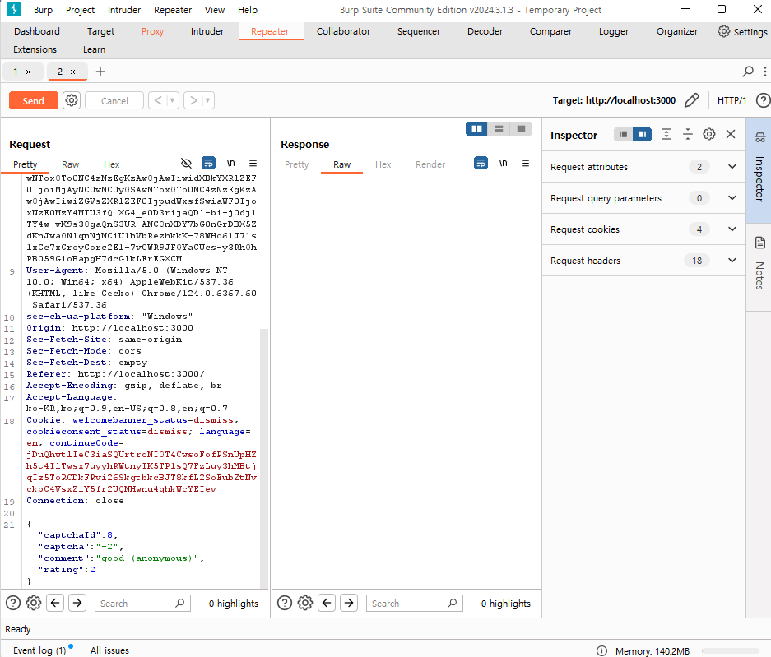Open Inspector settings gear
Image resolution: width=771 pixels, height=657 pixels.
point(709,134)
